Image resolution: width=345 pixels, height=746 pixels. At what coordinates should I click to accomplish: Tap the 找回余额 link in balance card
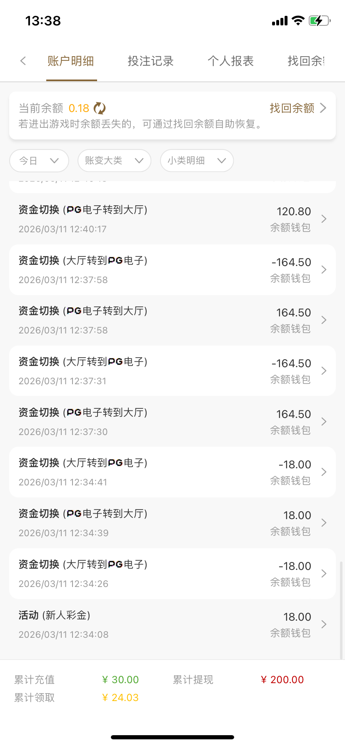(292, 108)
